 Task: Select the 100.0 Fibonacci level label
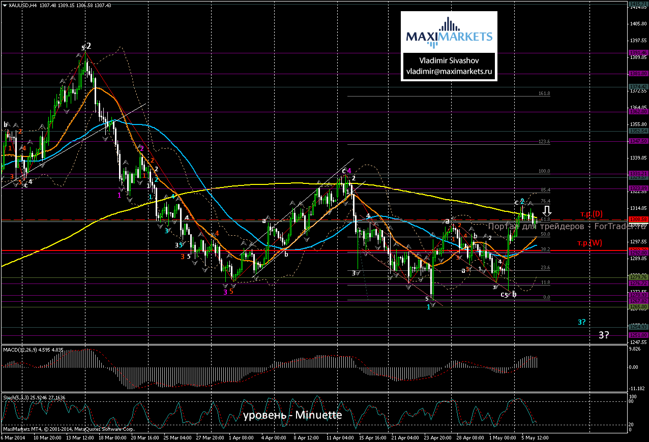544,172
